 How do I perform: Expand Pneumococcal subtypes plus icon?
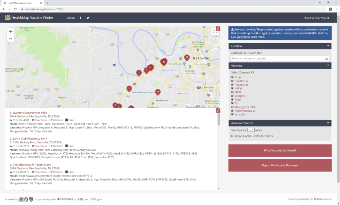(254, 111)
